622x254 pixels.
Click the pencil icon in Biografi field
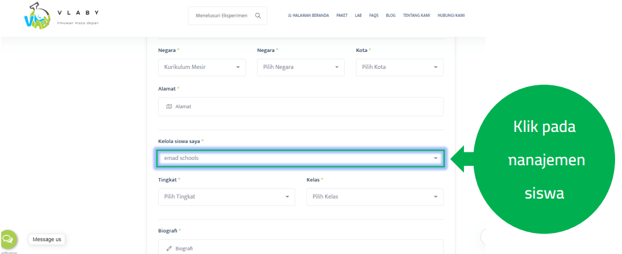click(x=169, y=249)
